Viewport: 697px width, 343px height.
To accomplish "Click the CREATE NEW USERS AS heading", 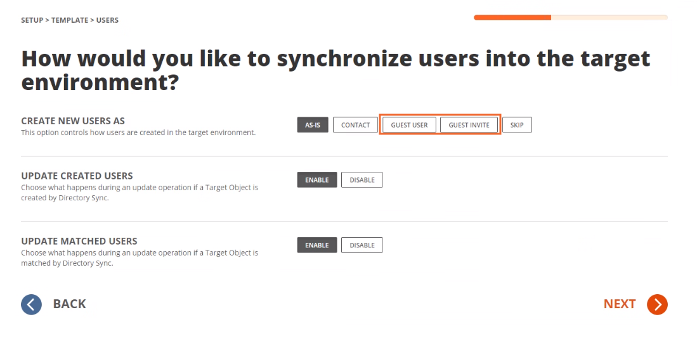I will (73, 121).
